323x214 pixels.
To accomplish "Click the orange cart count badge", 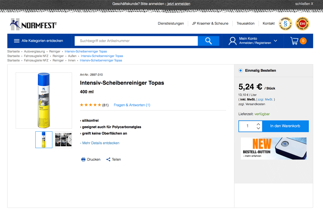I will [303, 41].
